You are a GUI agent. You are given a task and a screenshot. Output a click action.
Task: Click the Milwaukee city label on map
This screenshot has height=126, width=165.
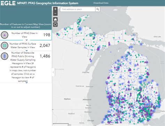87,99
